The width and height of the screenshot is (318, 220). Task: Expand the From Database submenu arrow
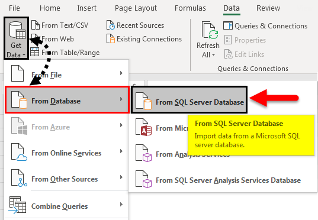pyautogui.click(x=121, y=99)
